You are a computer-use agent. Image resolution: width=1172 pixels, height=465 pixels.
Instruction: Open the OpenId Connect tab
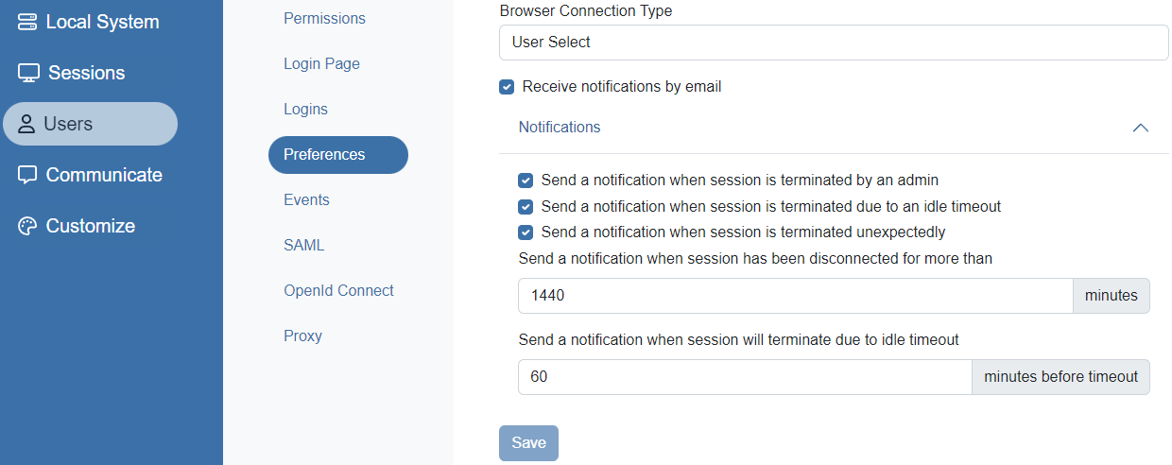click(x=338, y=291)
